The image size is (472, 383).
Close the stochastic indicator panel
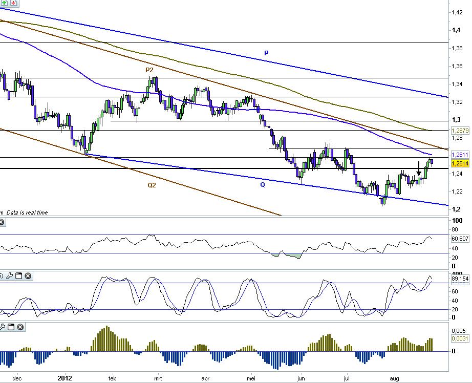(28, 276)
